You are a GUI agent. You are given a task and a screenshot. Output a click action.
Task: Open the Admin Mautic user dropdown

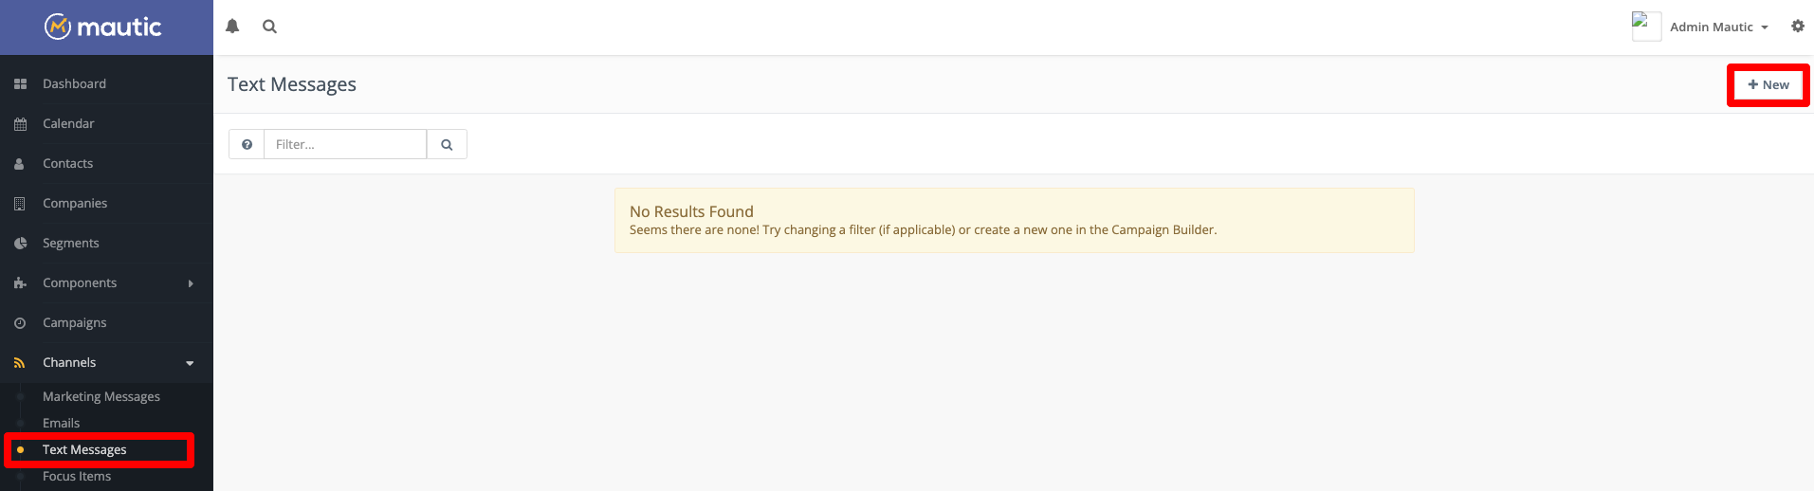tap(1718, 27)
